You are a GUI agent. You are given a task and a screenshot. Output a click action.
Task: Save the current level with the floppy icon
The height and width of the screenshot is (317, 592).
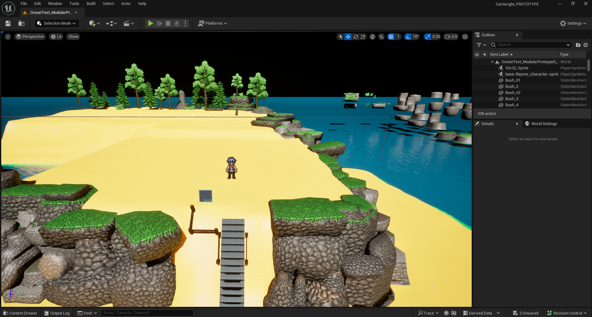pos(8,23)
